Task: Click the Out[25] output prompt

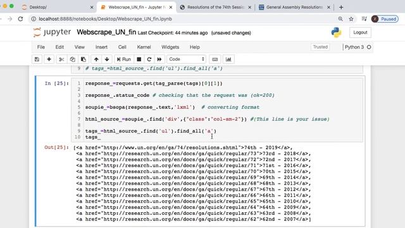Action: (x=56, y=148)
